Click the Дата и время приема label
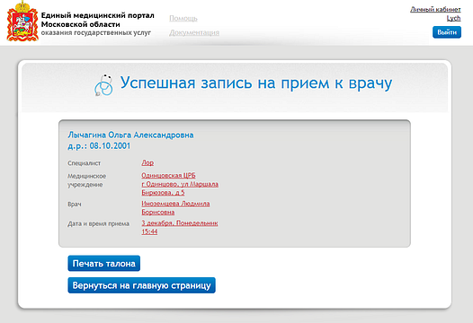473x323 pixels. [98, 223]
